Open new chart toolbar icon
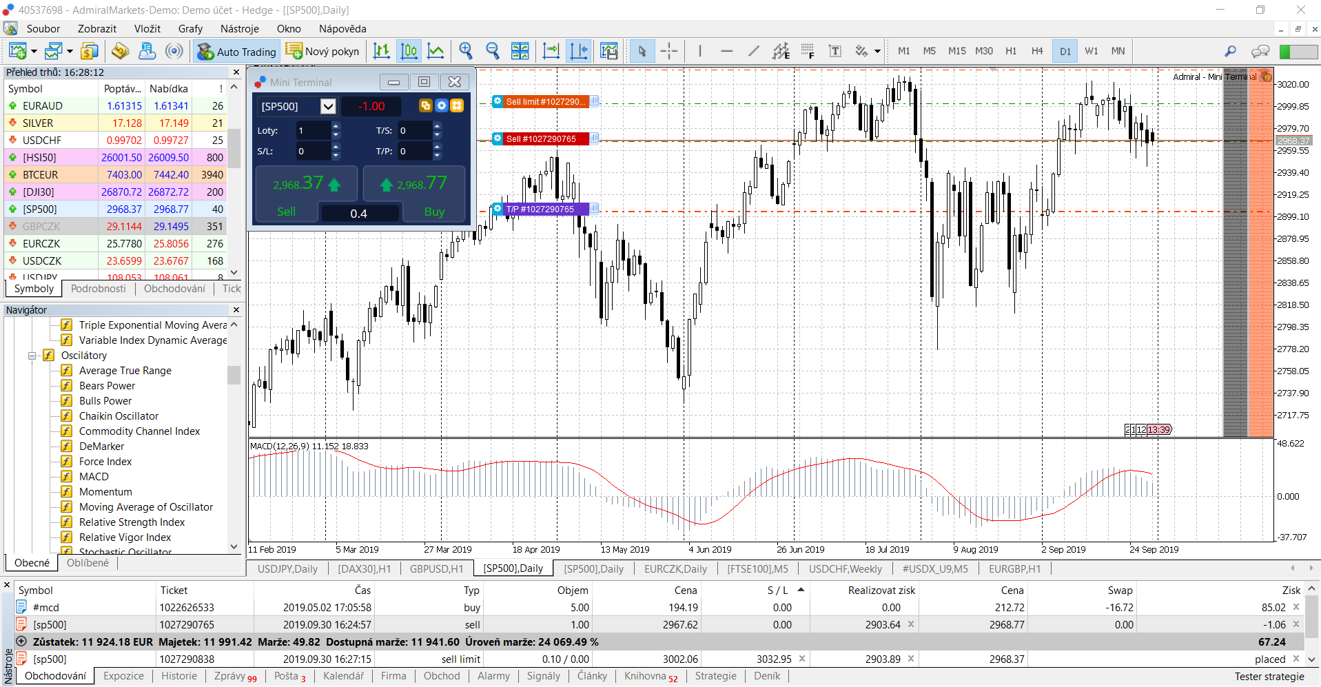Image resolution: width=1321 pixels, height=687 pixels. 17,51
